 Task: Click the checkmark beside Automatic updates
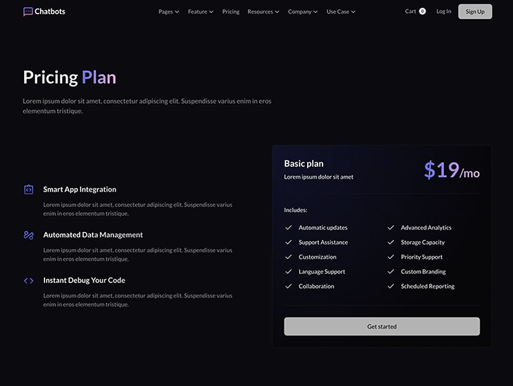289,227
